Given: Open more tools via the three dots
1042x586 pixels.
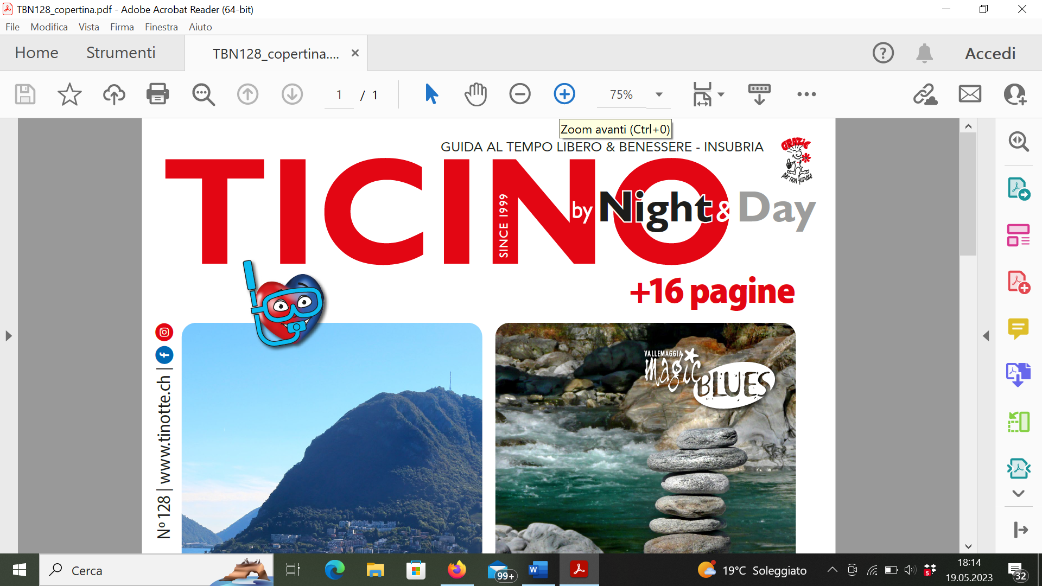Looking at the screenshot, I should 806,94.
